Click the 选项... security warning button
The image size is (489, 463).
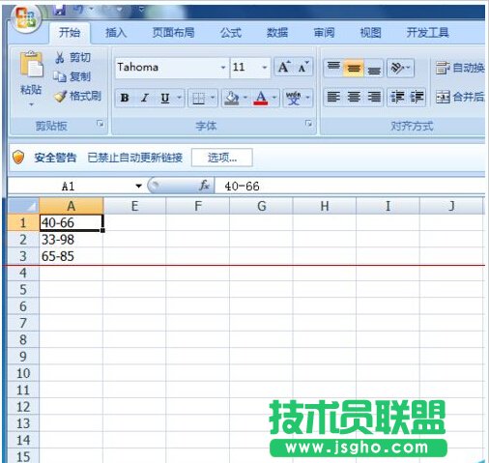[x=222, y=158]
